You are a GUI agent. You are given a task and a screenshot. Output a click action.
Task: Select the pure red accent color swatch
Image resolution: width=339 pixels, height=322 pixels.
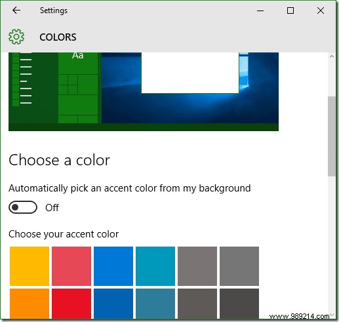pos(71,304)
